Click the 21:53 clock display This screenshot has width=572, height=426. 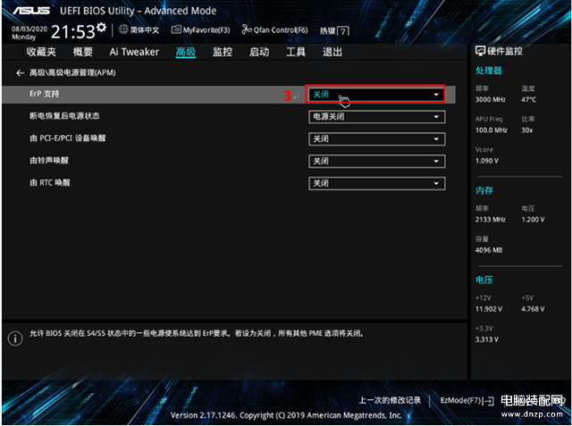pyautogui.click(x=73, y=32)
